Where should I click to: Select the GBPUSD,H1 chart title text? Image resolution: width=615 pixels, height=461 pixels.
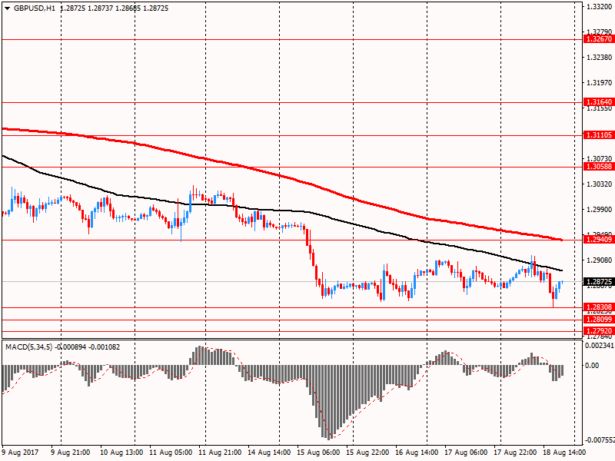pyautogui.click(x=35, y=8)
